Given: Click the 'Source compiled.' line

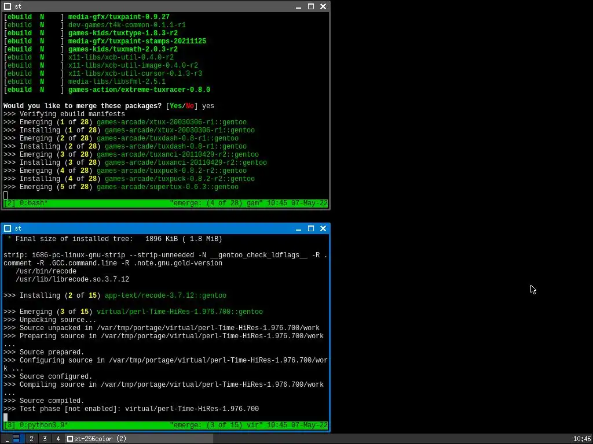Looking at the screenshot, I should [x=44, y=401].
